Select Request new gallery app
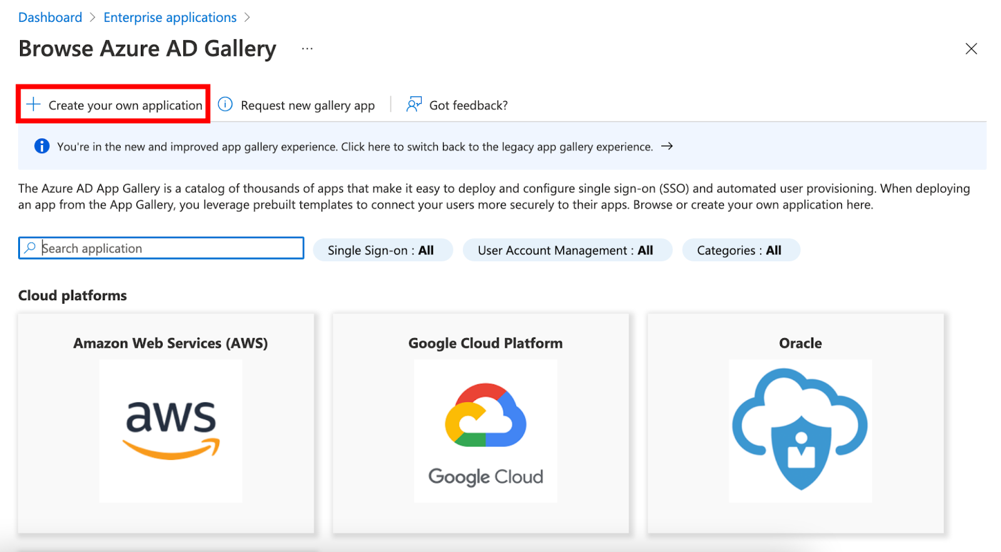Viewport: 1001px width, 552px height. pyautogui.click(x=307, y=105)
